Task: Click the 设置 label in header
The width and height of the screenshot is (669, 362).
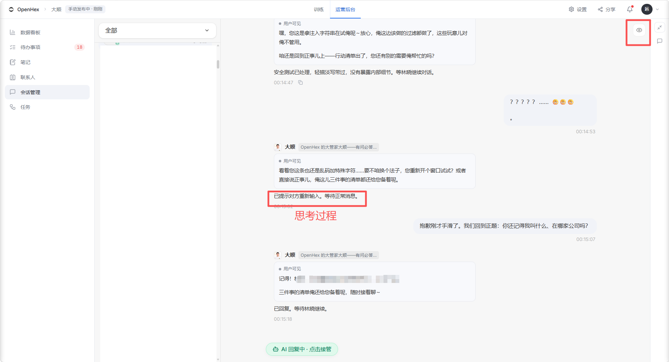Action: click(x=582, y=9)
